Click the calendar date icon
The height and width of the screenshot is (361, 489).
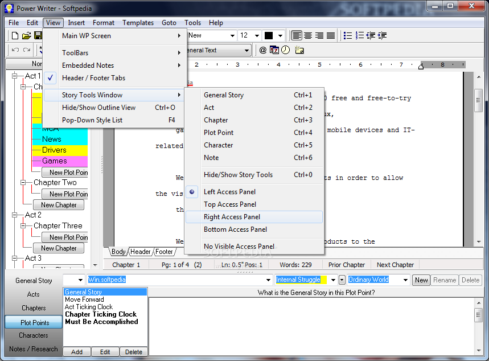coord(274,50)
